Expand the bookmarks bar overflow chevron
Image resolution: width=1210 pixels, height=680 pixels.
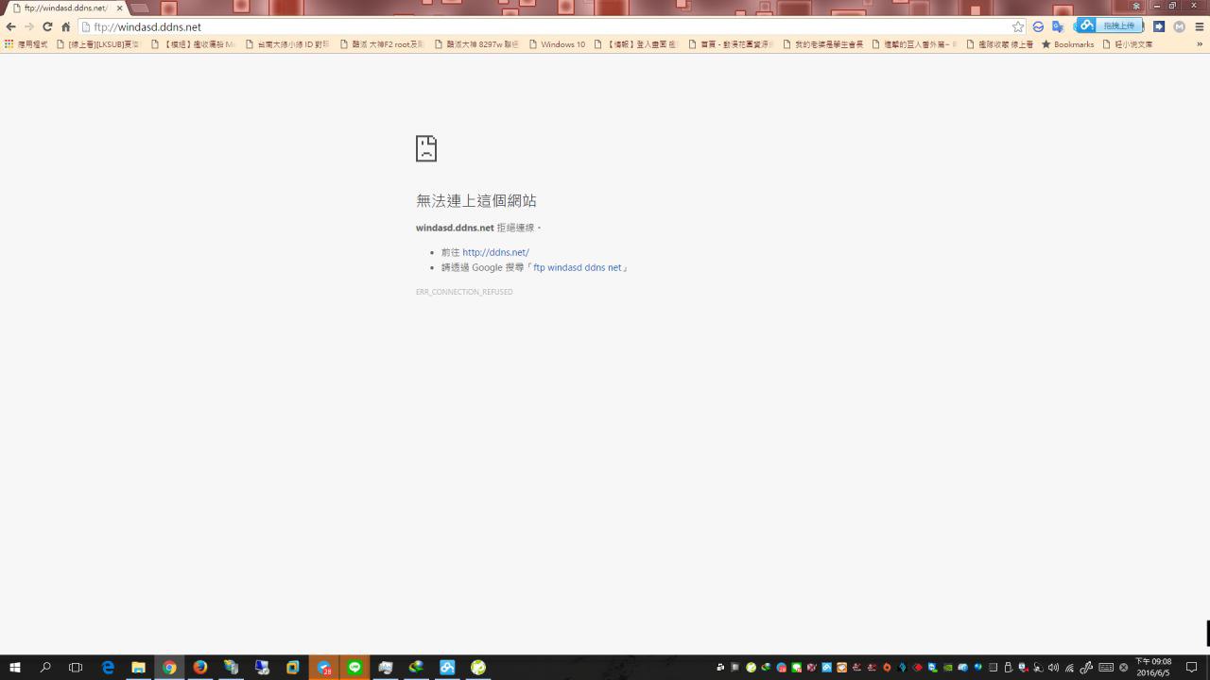tap(1200, 44)
